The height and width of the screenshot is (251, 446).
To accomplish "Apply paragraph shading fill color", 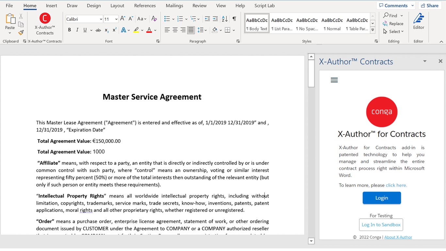I will [x=215, y=30].
